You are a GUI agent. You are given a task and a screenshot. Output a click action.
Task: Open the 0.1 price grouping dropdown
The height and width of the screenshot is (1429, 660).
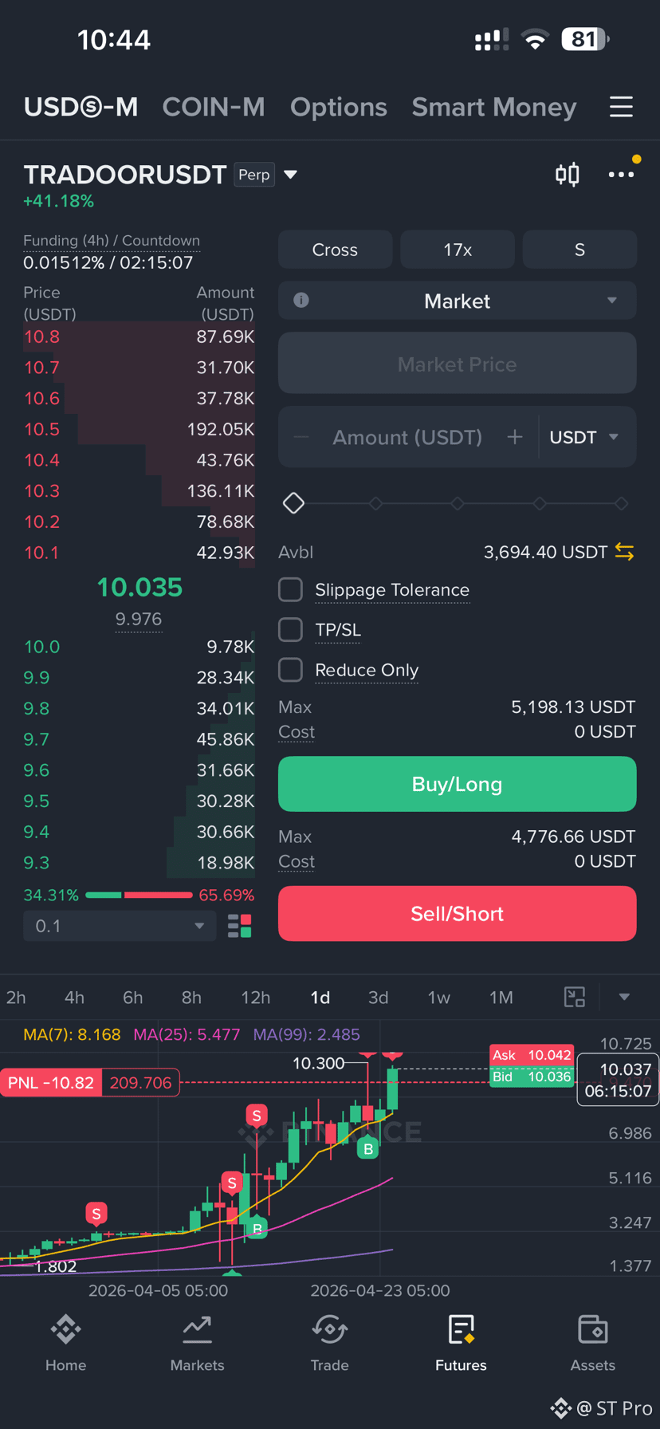pyautogui.click(x=120, y=926)
